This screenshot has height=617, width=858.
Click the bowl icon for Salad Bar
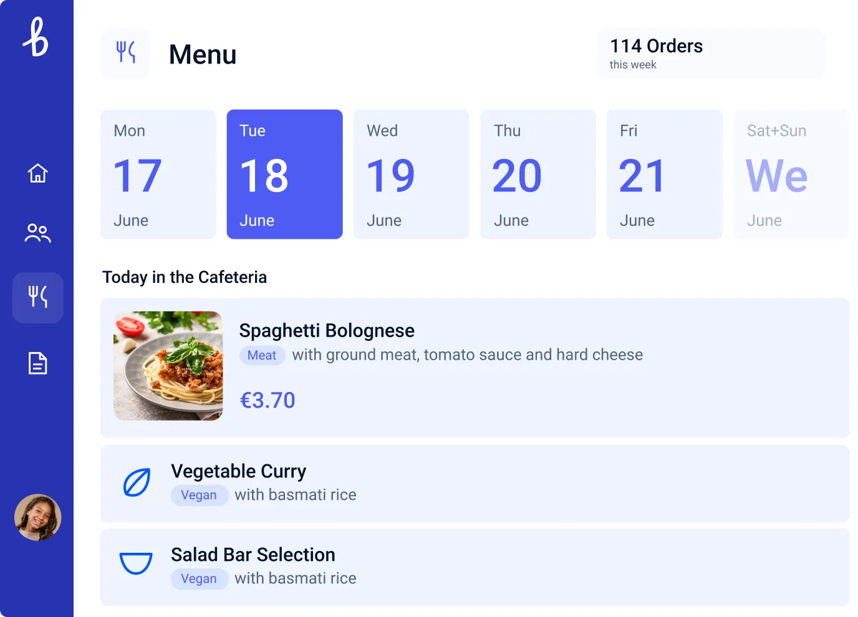point(136,562)
